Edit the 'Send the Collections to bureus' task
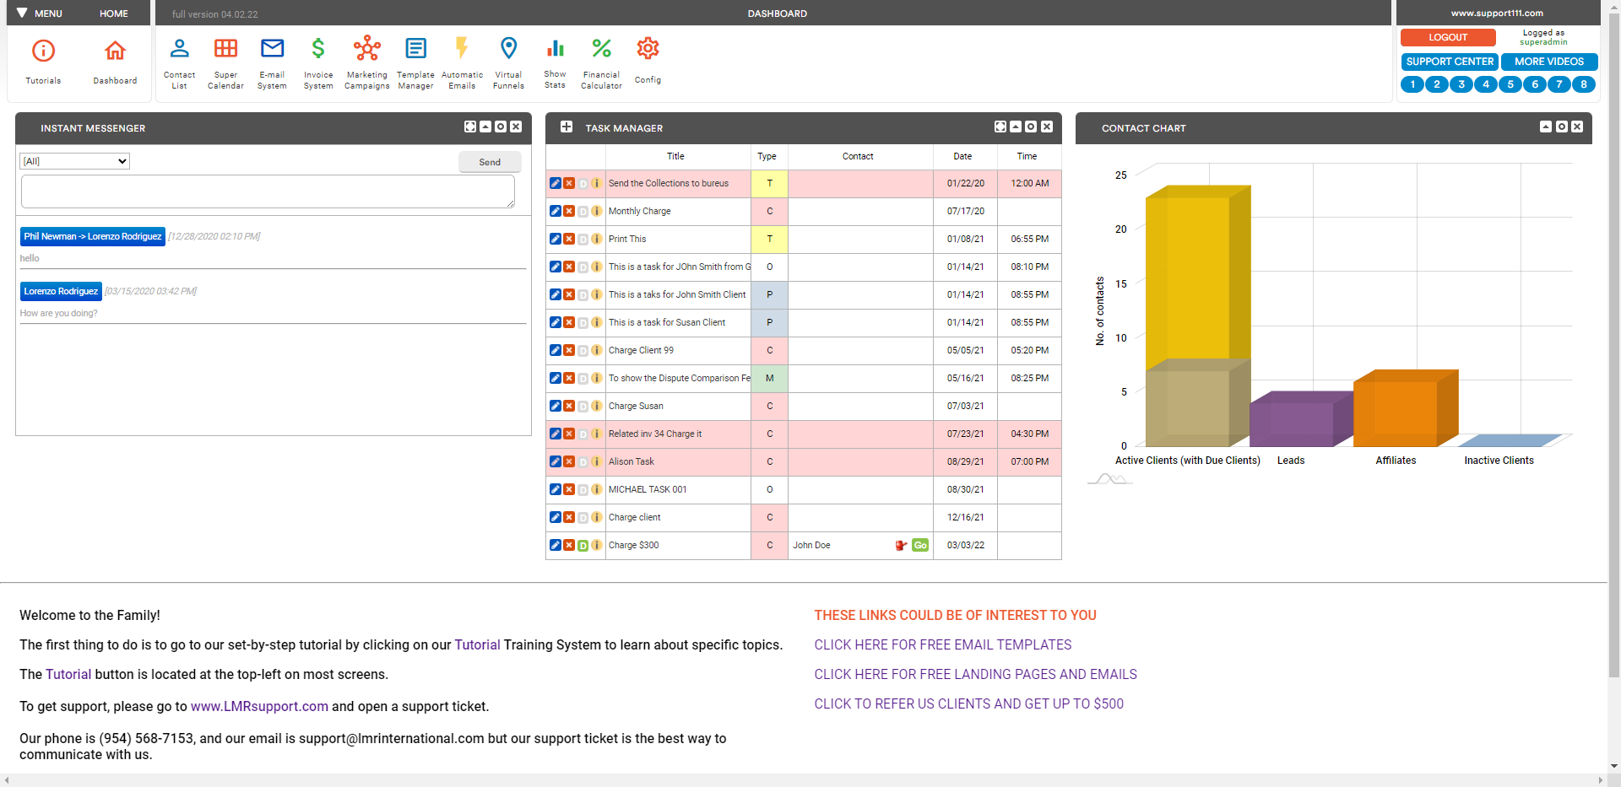Viewport: 1621px width, 787px height. [x=555, y=183]
